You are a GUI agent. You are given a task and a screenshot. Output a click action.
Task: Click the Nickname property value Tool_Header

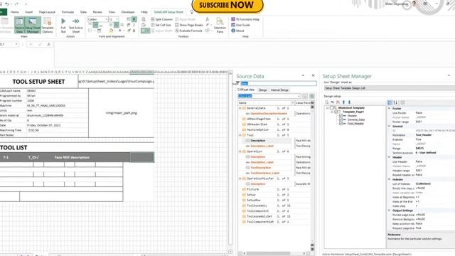point(424,135)
